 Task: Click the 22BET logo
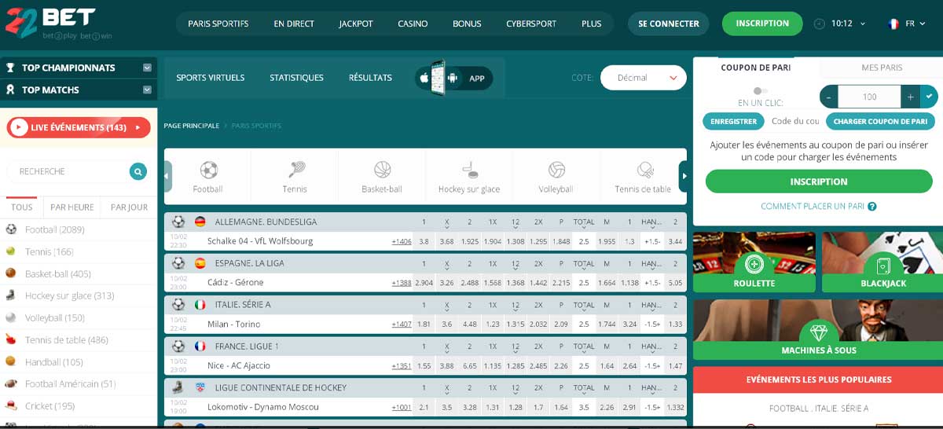click(x=51, y=24)
